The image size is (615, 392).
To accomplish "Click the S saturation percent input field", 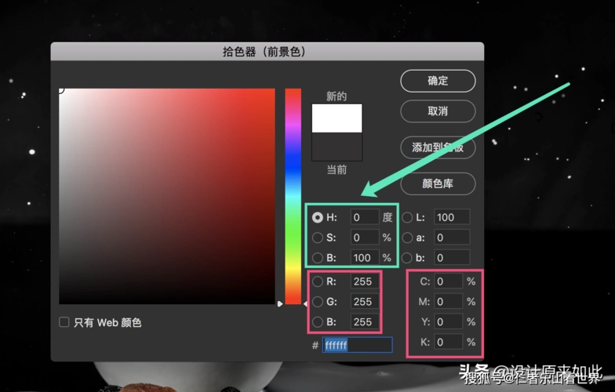I will point(365,238).
